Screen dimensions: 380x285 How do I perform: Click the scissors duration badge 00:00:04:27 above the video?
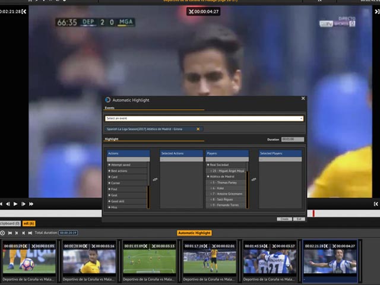point(203,11)
